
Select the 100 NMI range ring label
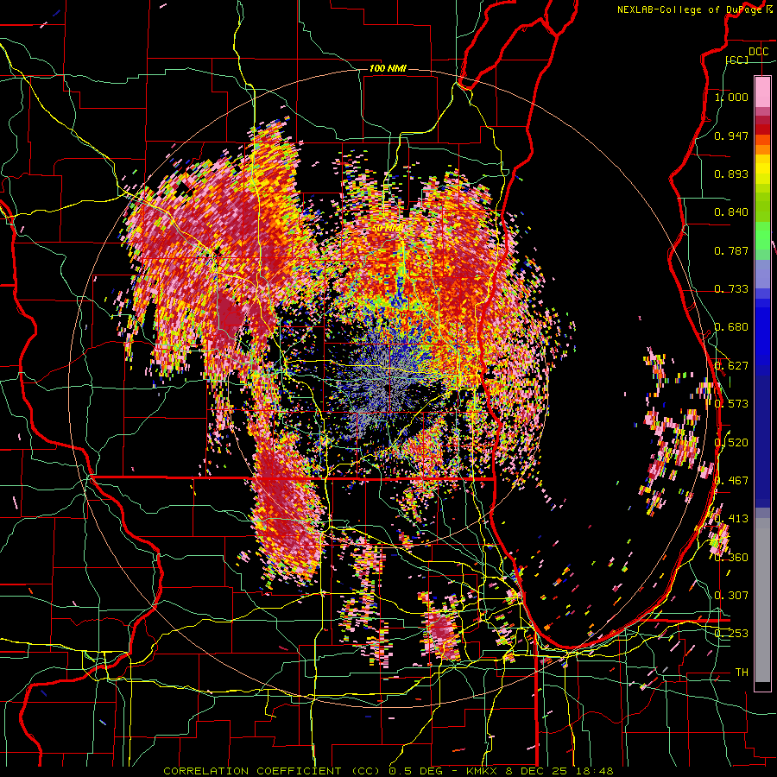tap(388, 68)
